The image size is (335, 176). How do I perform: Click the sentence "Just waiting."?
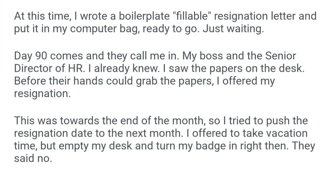point(232,29)
